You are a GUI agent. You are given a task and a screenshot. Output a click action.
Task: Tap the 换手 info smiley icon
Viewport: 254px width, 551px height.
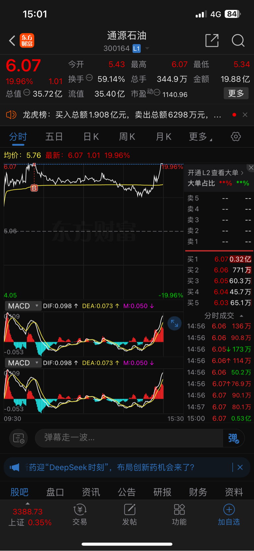(89, 78)
